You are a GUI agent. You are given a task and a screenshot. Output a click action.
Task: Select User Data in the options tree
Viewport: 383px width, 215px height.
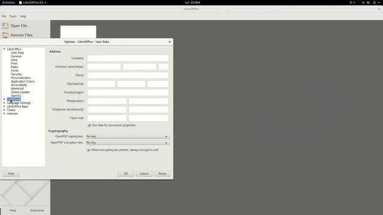[17, 53]
